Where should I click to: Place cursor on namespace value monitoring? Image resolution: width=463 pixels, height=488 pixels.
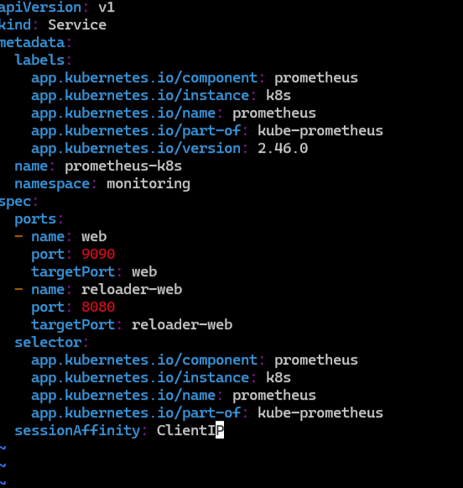tap(148, 184)
